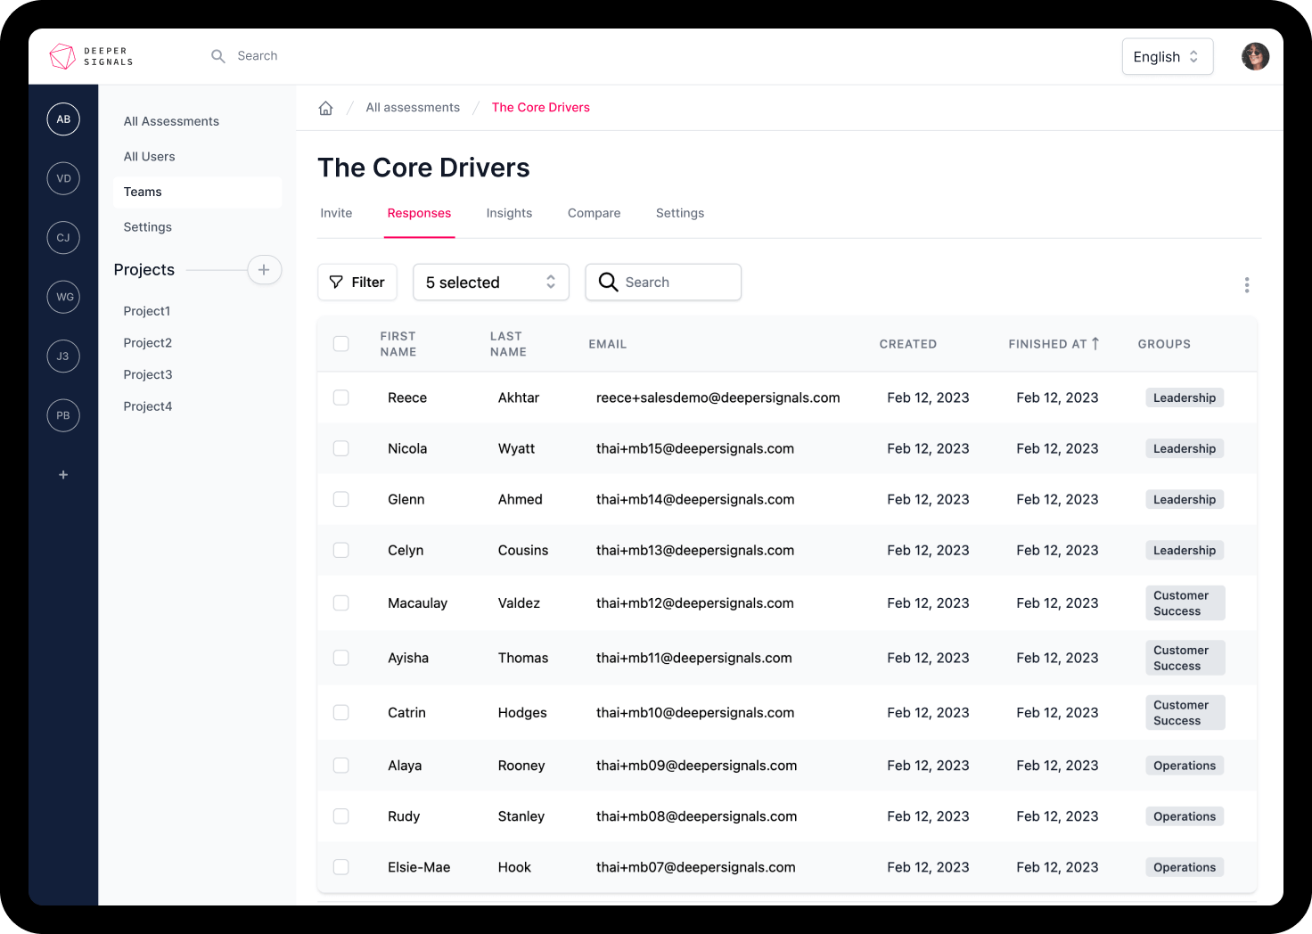
Task: Click the top bar Search field
Action: point(258,56)
